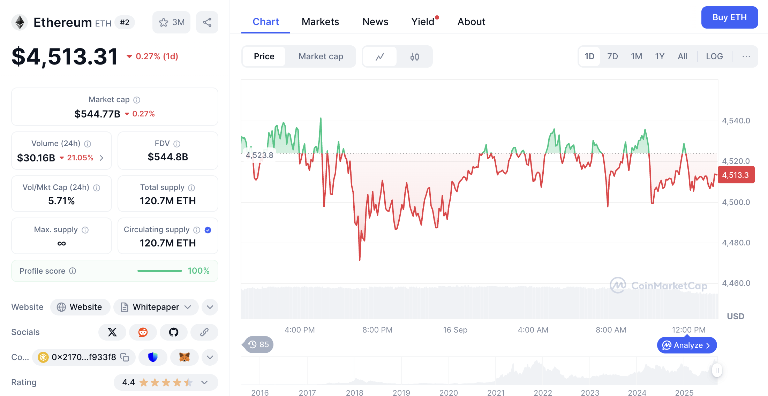Open the Yield tab

click(423, 22)
